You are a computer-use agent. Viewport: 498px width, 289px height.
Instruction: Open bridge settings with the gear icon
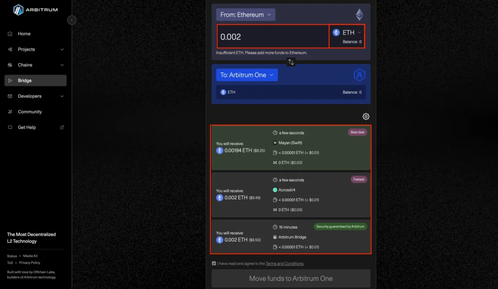366,117
